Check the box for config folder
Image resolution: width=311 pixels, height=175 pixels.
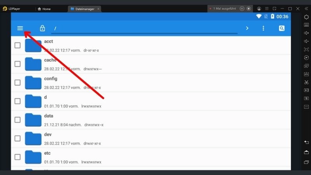point(17,82)
